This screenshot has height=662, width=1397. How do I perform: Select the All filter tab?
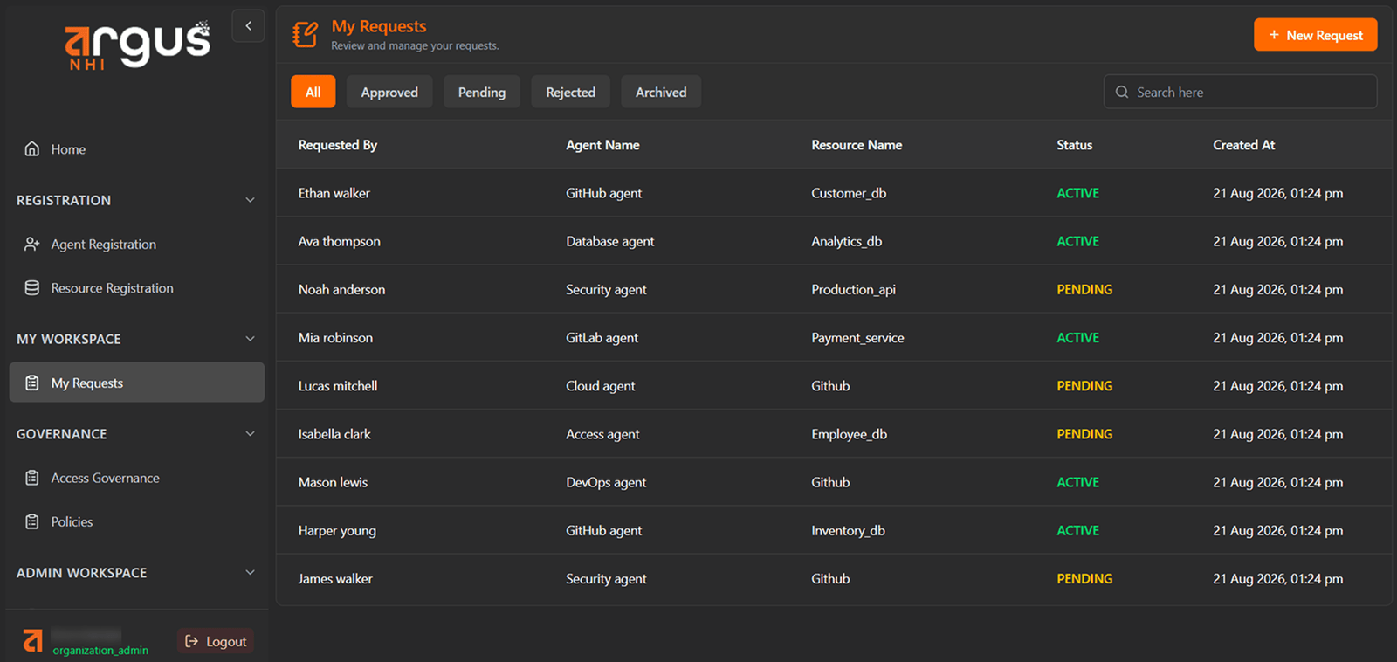pyautogui.click(x=313, y=92)
